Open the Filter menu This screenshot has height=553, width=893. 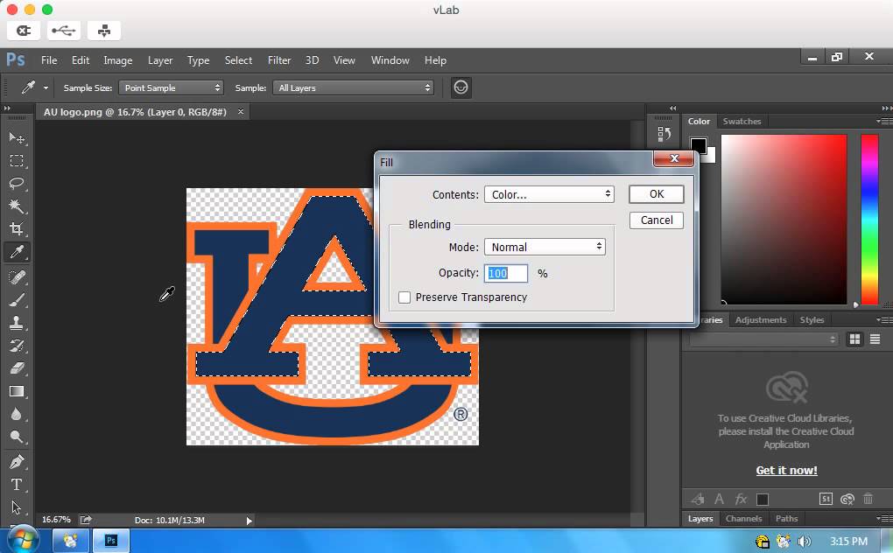278,60
